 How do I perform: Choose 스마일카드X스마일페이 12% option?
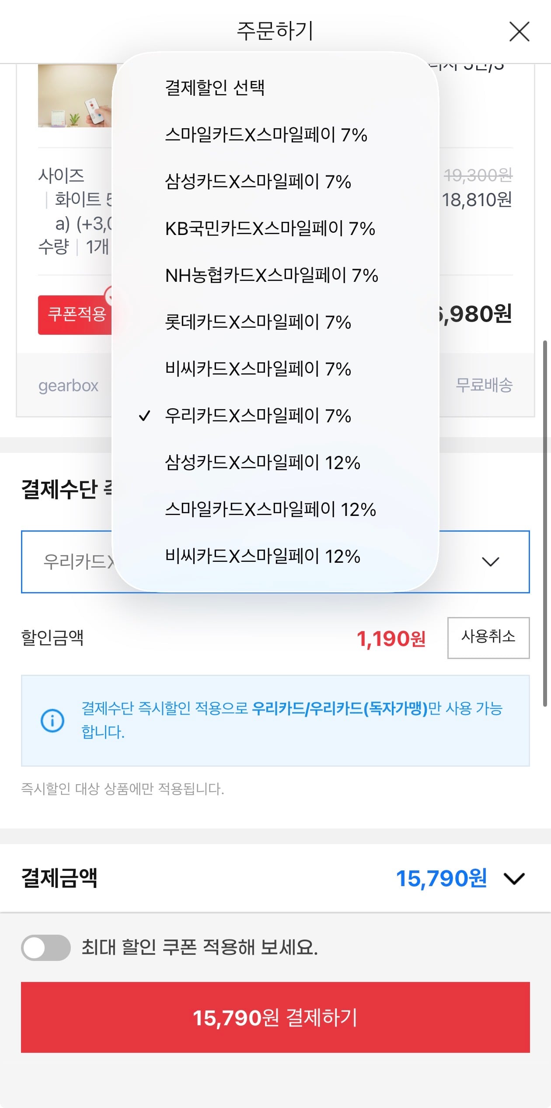(272, 510)
